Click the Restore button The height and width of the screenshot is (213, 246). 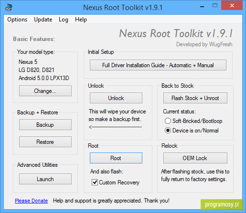45,142
